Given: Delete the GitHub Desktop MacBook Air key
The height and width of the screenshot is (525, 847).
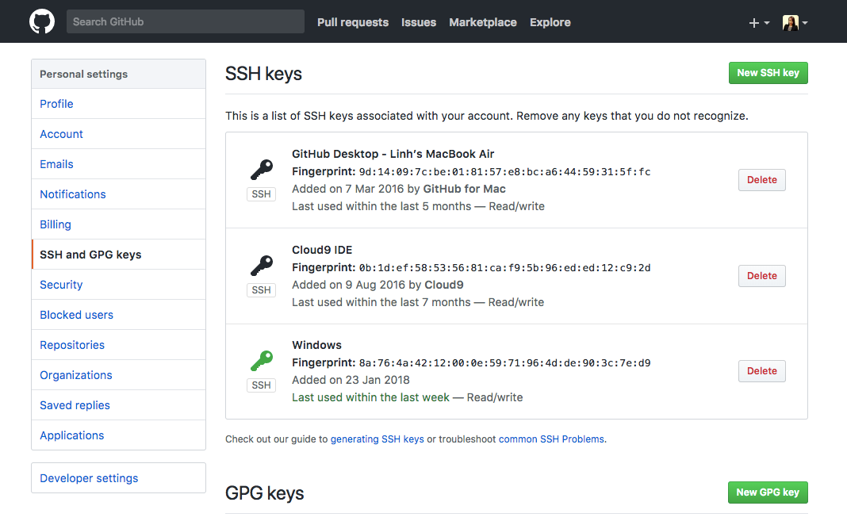Looking at the screenshot, I should click(x=761, y=180).
